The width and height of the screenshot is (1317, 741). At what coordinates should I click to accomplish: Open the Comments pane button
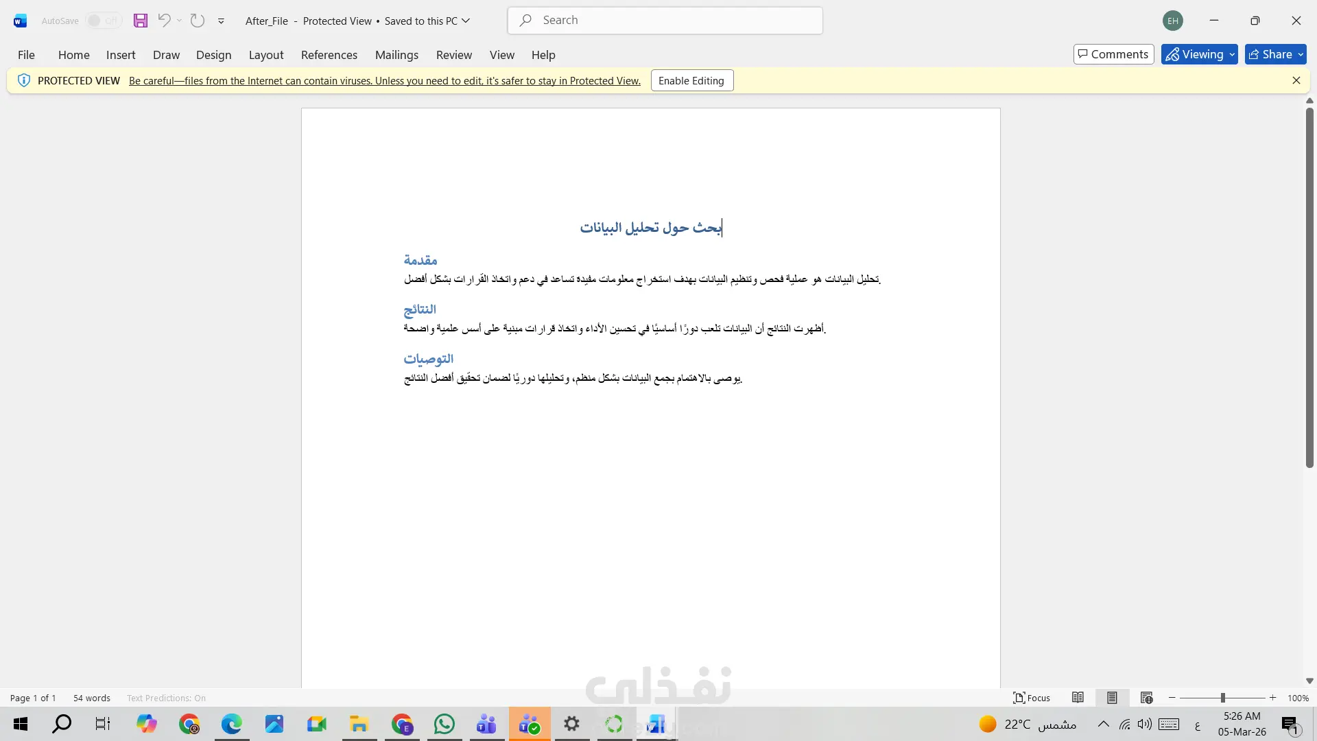click(1113, 54)
